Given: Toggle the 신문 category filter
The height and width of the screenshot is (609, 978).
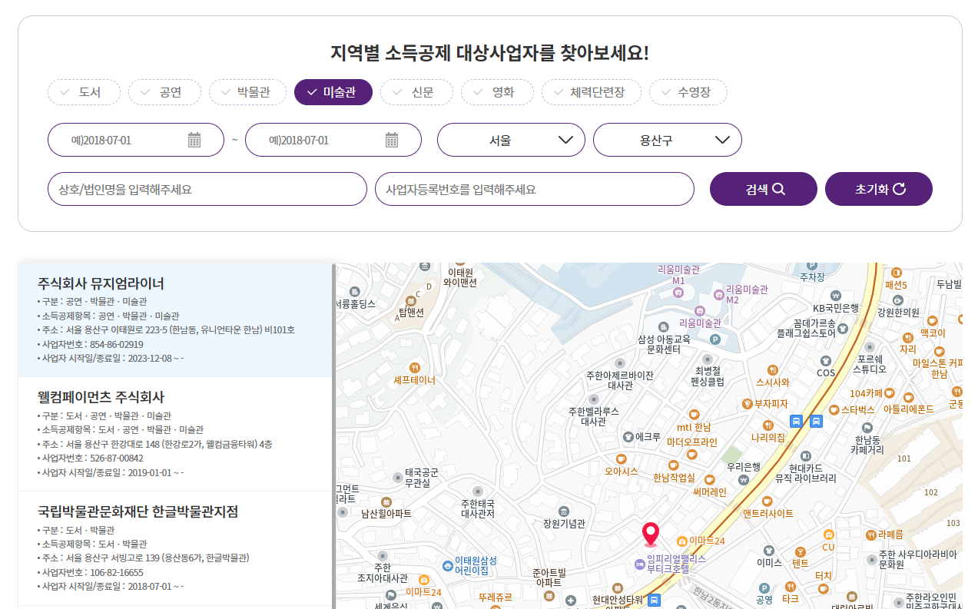Looking at the screenshot, I should click(416, 92).
